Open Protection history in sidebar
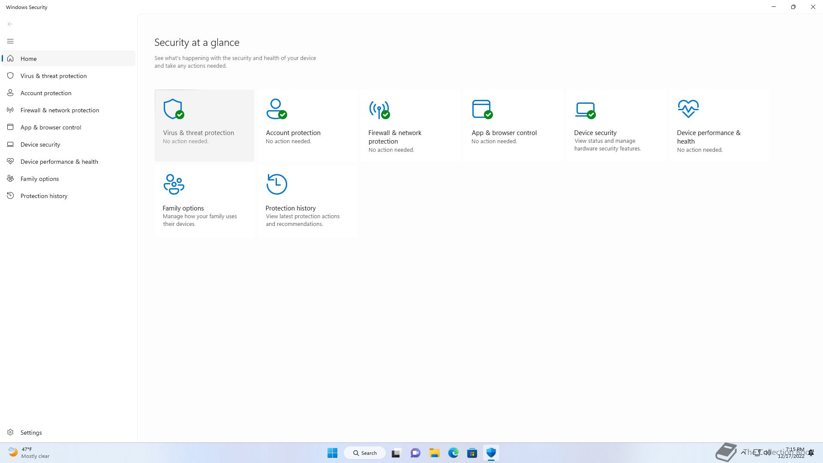 pos(69,196)
